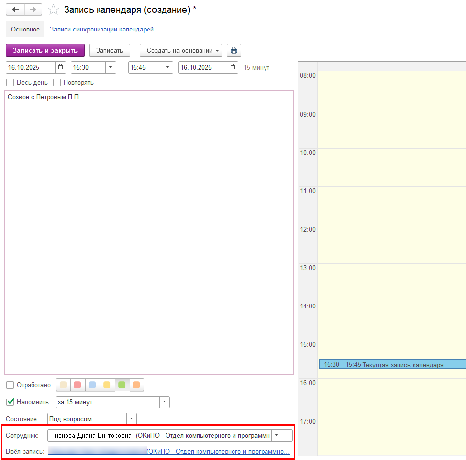
Task: Switch to Записи синхронизации календарей tab
Action: tap(101, 30)
